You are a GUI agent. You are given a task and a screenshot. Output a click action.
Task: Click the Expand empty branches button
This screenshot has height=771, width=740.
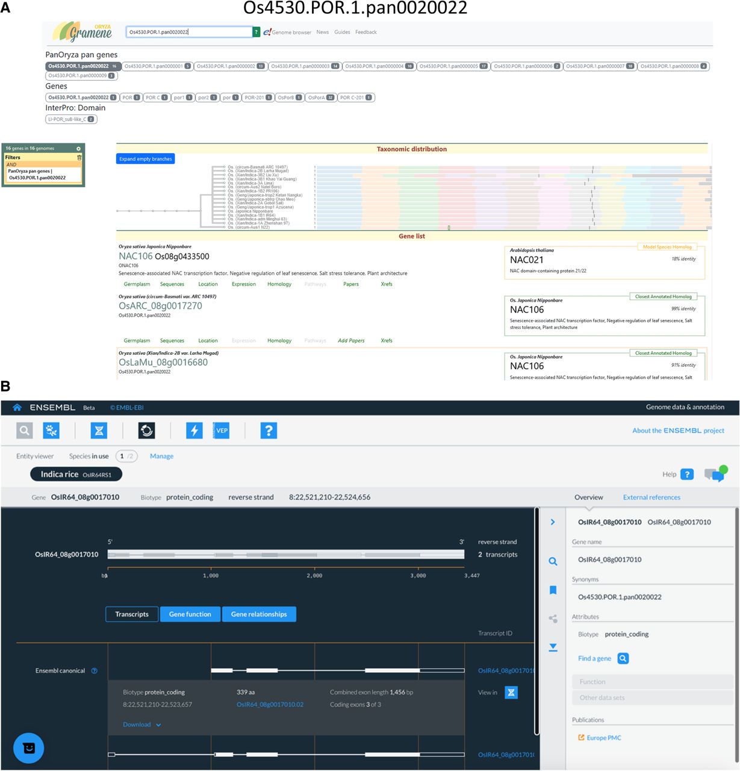coord(145,159)
